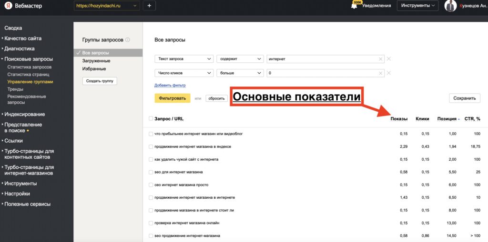This screenshot has height=242, width=488.
Task: Select the Все запросы group
Action: 108,53
